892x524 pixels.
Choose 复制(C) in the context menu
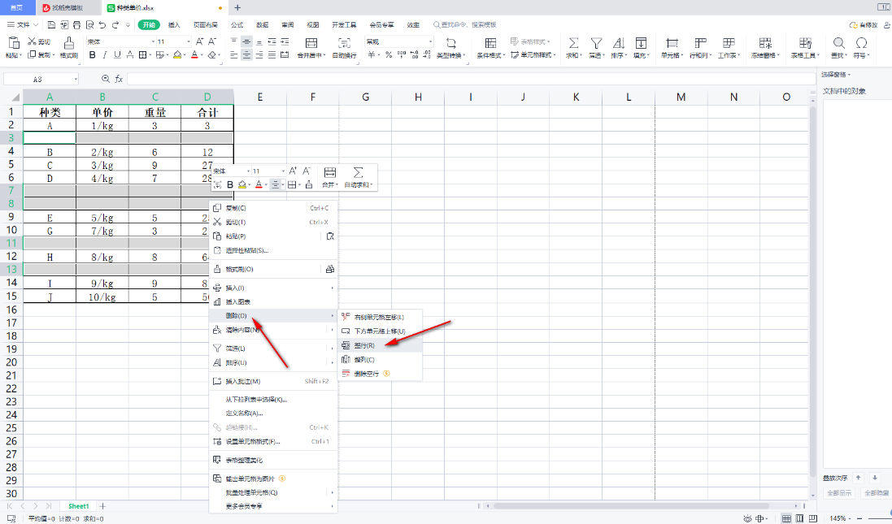pyautogui.click(x=273, y=208)
